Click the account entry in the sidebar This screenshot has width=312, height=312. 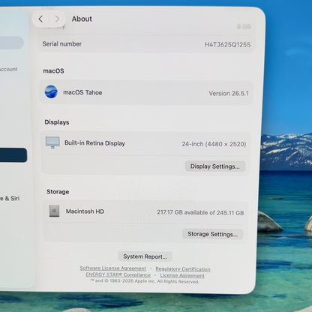tap(9, 69)
